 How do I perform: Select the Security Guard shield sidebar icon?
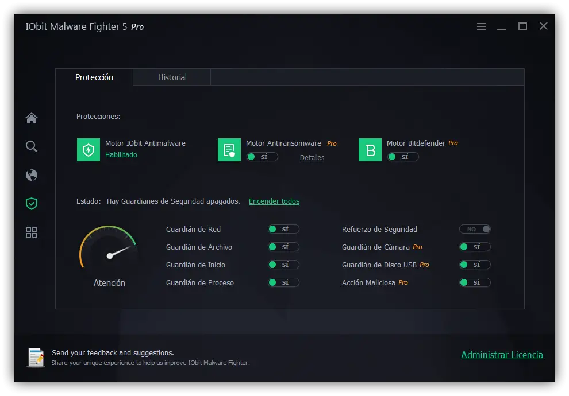[32, 203]
